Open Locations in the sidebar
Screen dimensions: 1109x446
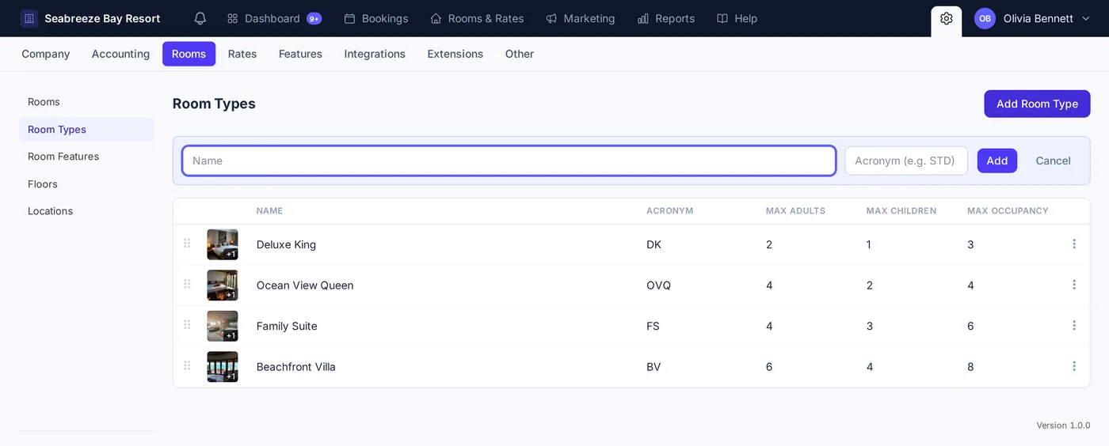[86, 211]
